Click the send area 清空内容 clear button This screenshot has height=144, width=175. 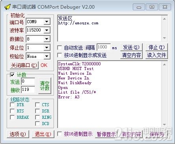coord(131,55)
